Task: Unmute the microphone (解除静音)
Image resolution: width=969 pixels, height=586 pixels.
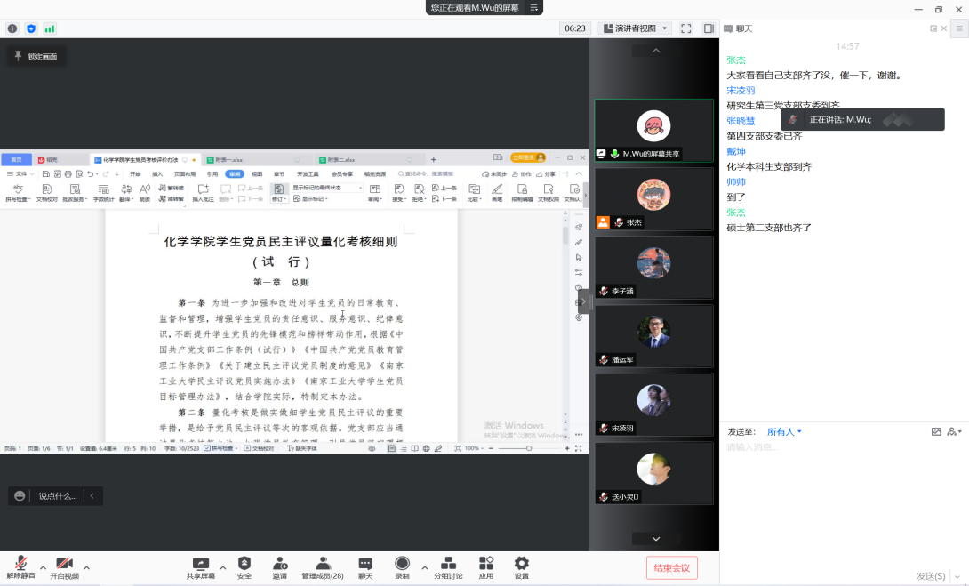Action: point(20,566)
